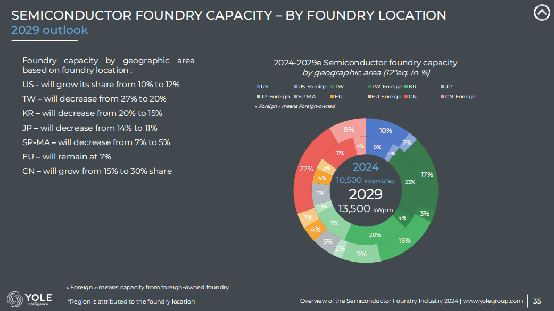Viewport: 554px width, 311px height.
Task: Click the chart title '2024-2029e Semiconductor foundry capacity'
Action: tap(365, 63)
